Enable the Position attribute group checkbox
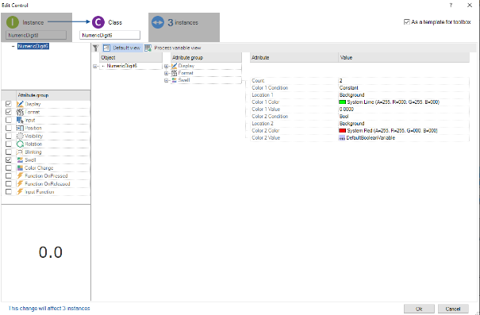Screen dimensions: 480x315 tap(9, 128)
